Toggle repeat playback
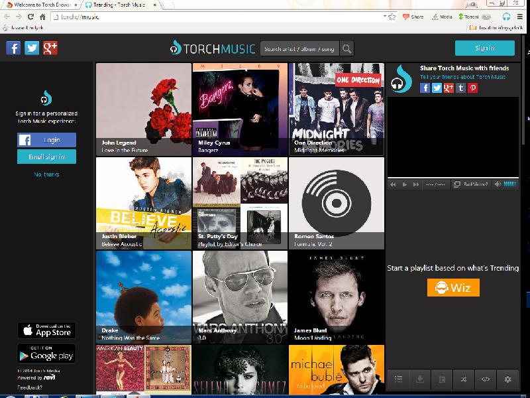The height and width of the screenshot is (398, 530). (x=486, y=379)
